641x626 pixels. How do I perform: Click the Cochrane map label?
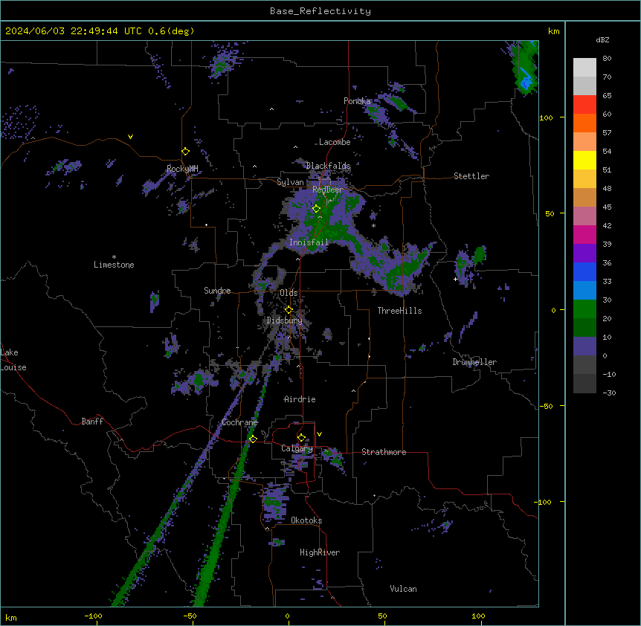point(239,422)
